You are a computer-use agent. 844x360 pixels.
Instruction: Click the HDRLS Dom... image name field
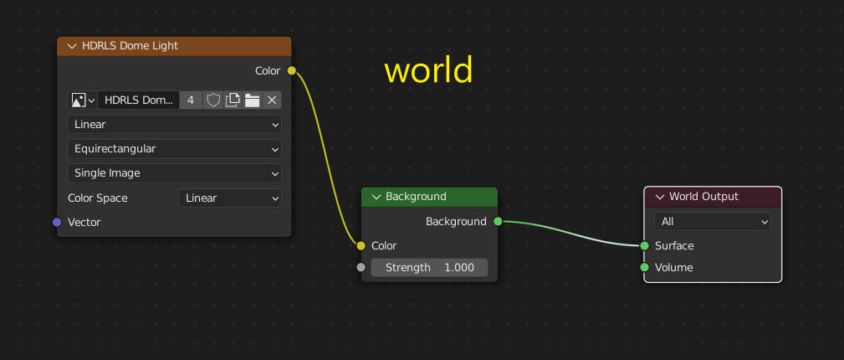138,100
